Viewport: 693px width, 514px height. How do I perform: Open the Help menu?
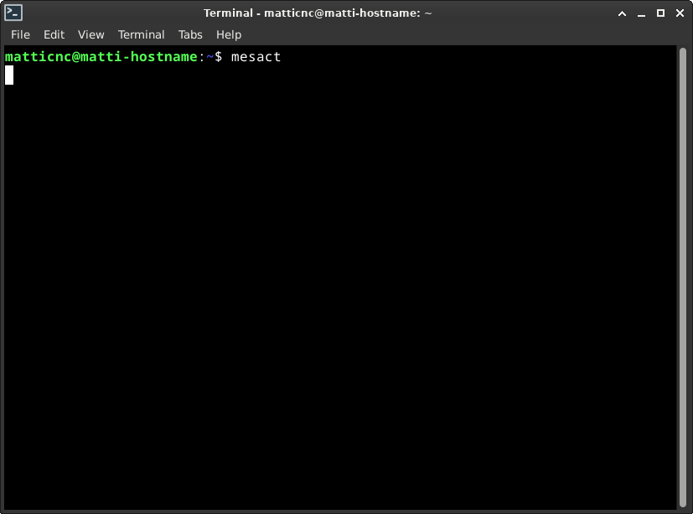[229, 34]
